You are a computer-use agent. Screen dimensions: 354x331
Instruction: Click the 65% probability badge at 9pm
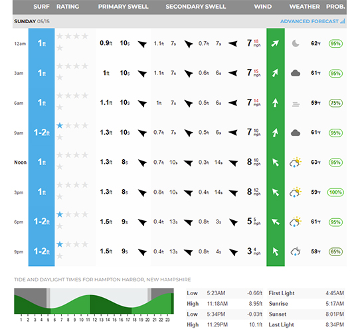coord(335,251)
